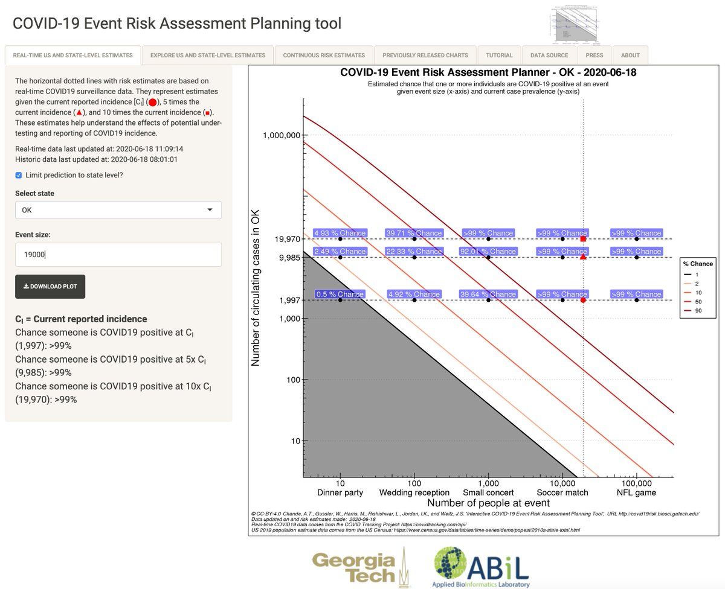Screen dimensions: 725x589
Task: Click the 'COVID-19 Event Risk Assessment Planning tool' page heading
Action: tap(177, 24)
